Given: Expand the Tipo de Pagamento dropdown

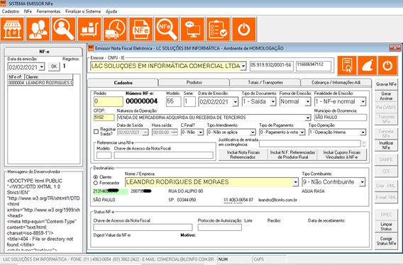Looking at the screenshot, I should coord(302,132).
